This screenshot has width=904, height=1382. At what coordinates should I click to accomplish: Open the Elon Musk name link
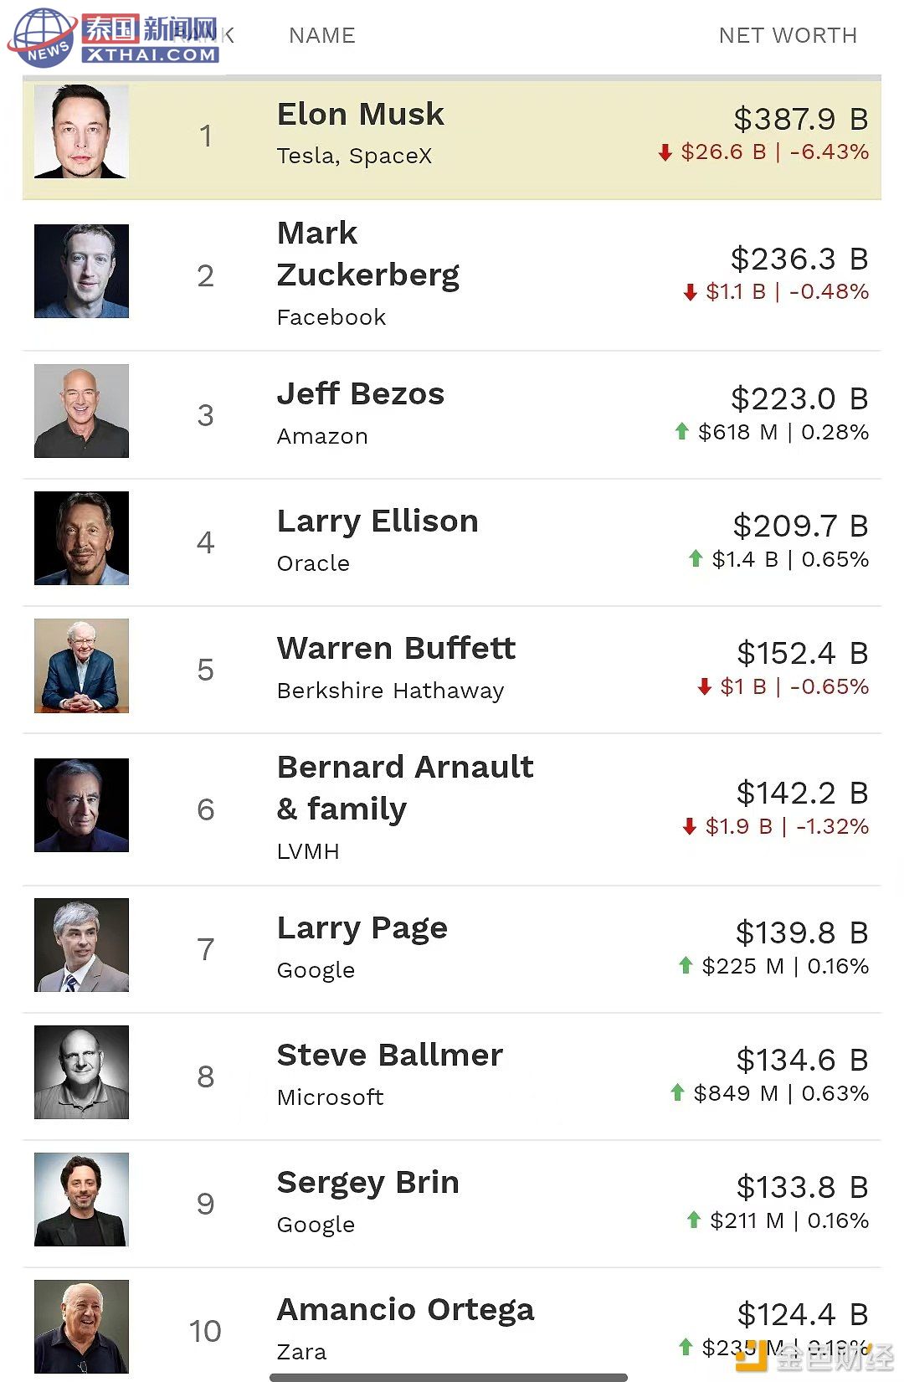point(361,114)
